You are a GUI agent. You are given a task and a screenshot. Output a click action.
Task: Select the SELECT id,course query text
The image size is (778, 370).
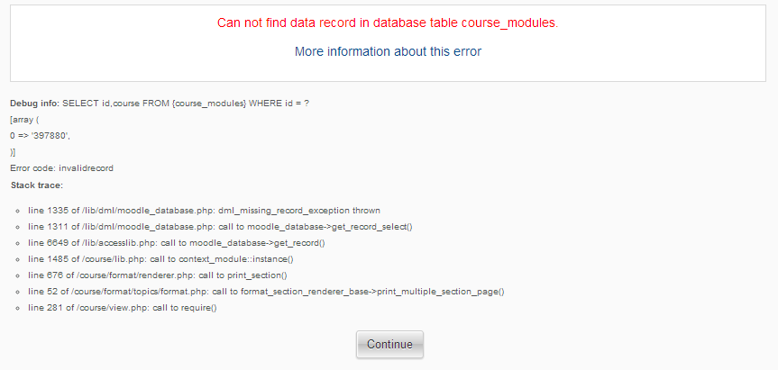[186, 104]
